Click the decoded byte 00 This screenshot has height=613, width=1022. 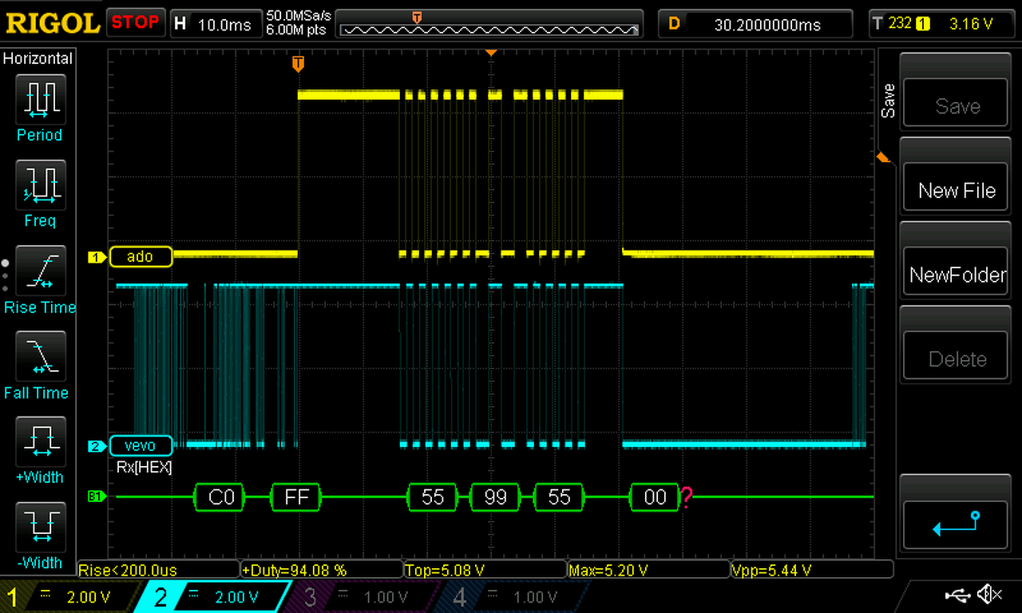tap(655, 496)
